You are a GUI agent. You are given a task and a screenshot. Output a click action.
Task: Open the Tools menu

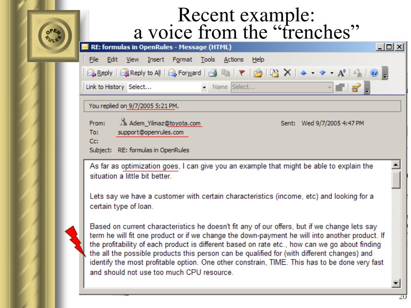(208, 59)
